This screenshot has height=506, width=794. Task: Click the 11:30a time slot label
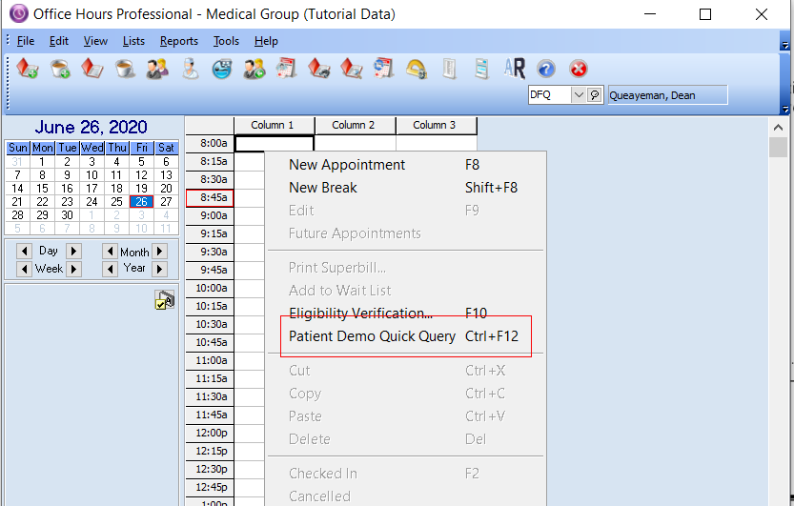pos(210,396)
